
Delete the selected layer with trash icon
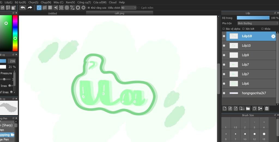266,109
